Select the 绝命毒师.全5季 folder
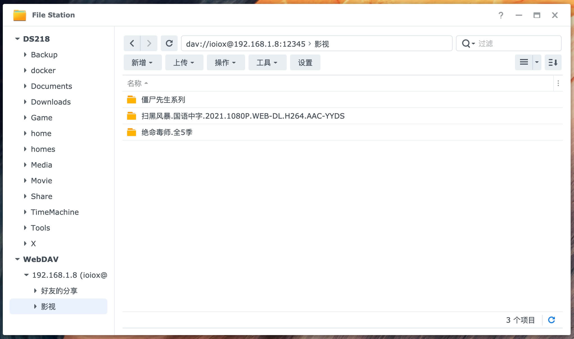The width and height of the screenshot is (574, 339). 167,132
